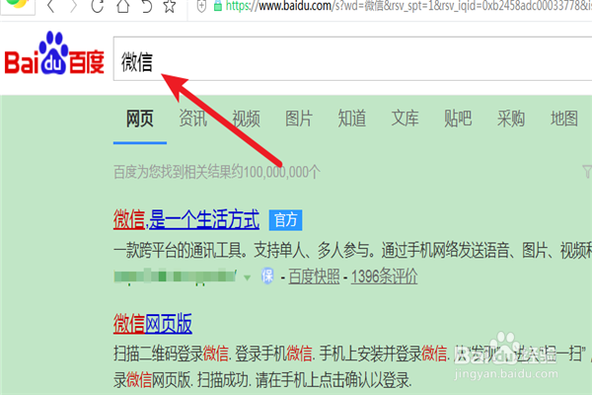The image size is (592, 395).
Task: Click the shield security icon in address bar
Action: [x=201, y=7]
